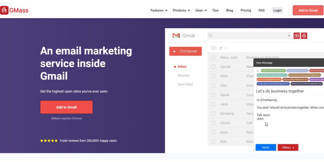Image resolution: width=324 pixels, height=162 pixels.
Task: Open the three-dot more options icon
Action: [226, 48]
